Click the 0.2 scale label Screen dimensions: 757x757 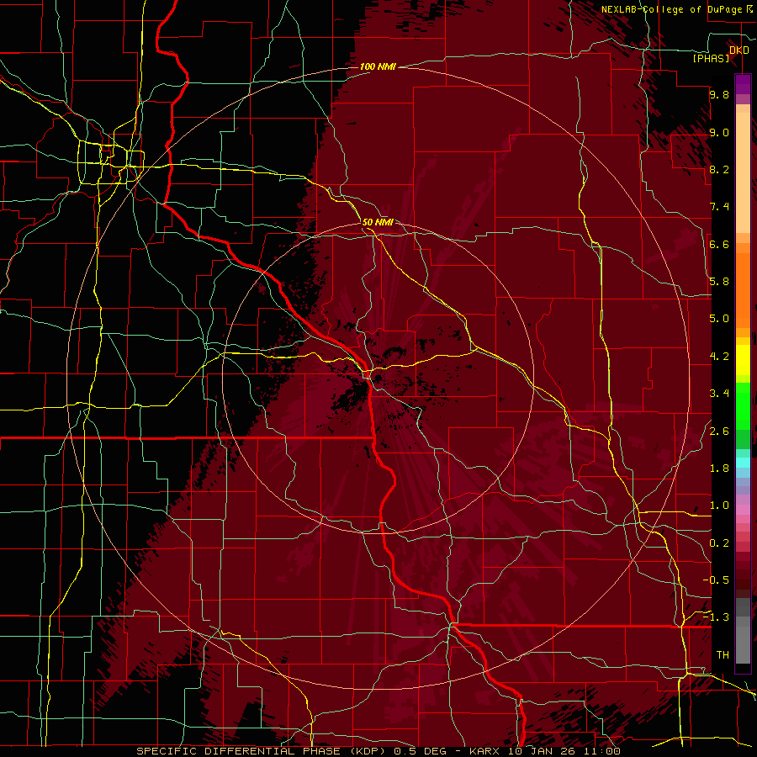719,543
